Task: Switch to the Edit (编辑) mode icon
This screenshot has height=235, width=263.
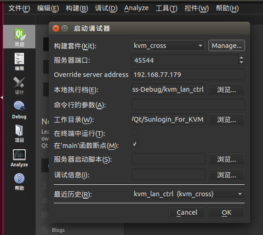Action: [x=19, y=61]
